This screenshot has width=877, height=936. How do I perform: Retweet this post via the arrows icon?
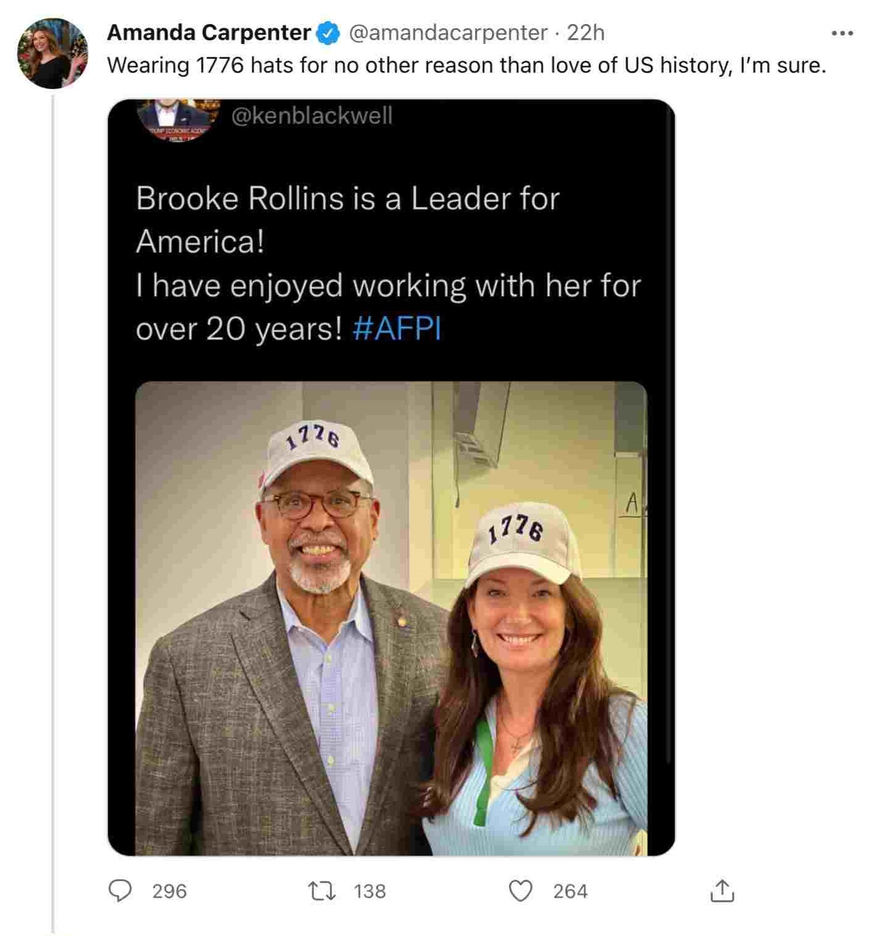pos(322,891)
